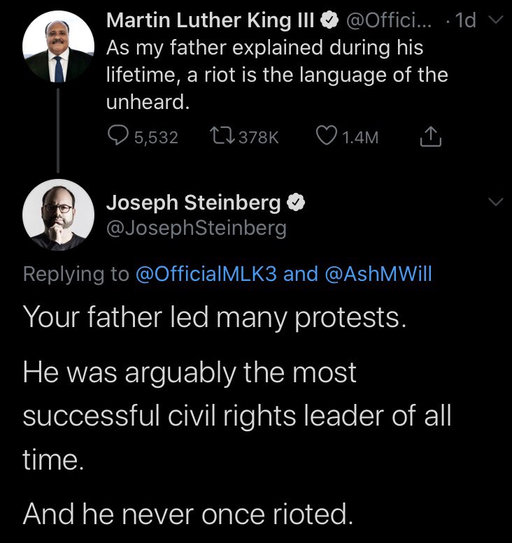Viewport: 512px width, 543px height.
Task: Open the @JosephSteinberg handle
Action: (197, 229)
